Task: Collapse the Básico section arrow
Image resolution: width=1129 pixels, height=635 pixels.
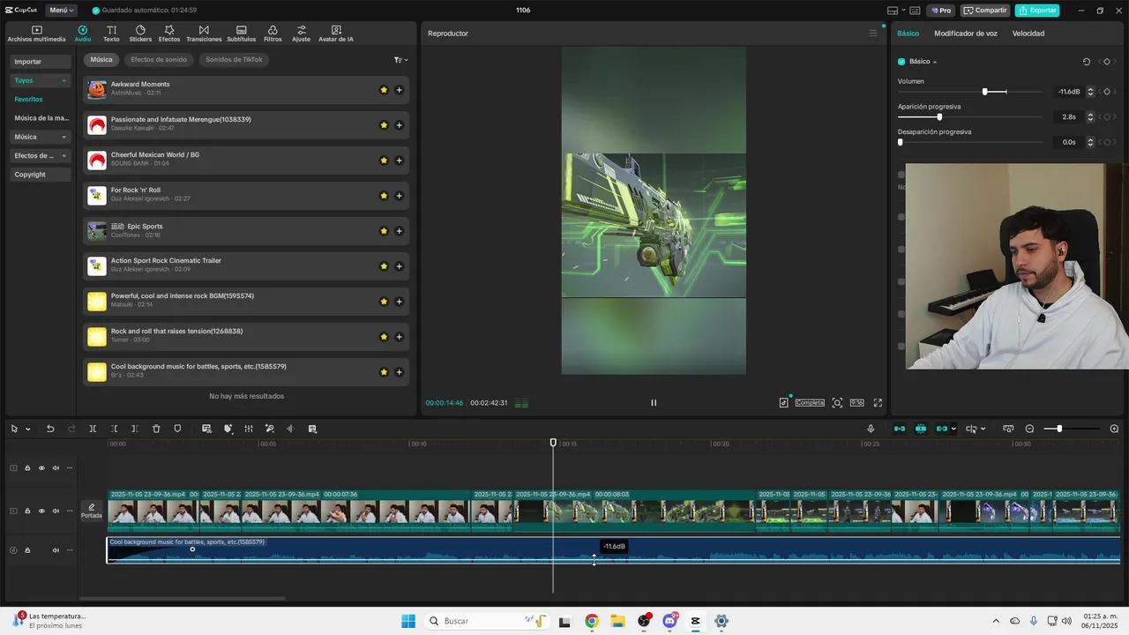Action: click(x=935, y=62)
